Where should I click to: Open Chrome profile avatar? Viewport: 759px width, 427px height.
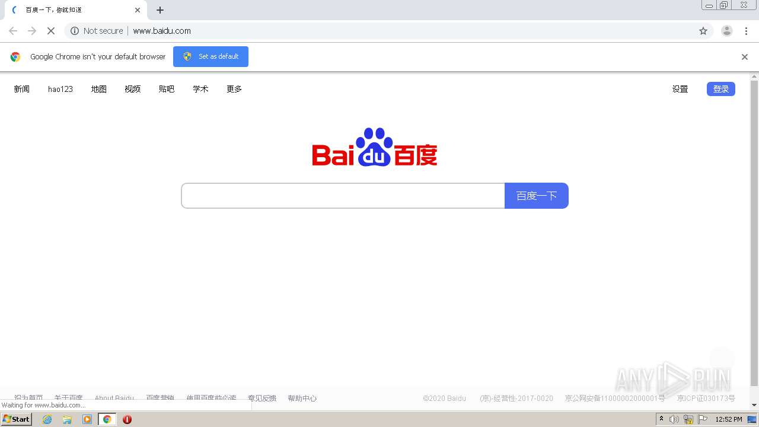point(727,31)
